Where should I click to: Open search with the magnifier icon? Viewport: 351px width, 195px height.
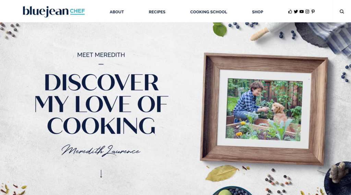click(342, 12)
